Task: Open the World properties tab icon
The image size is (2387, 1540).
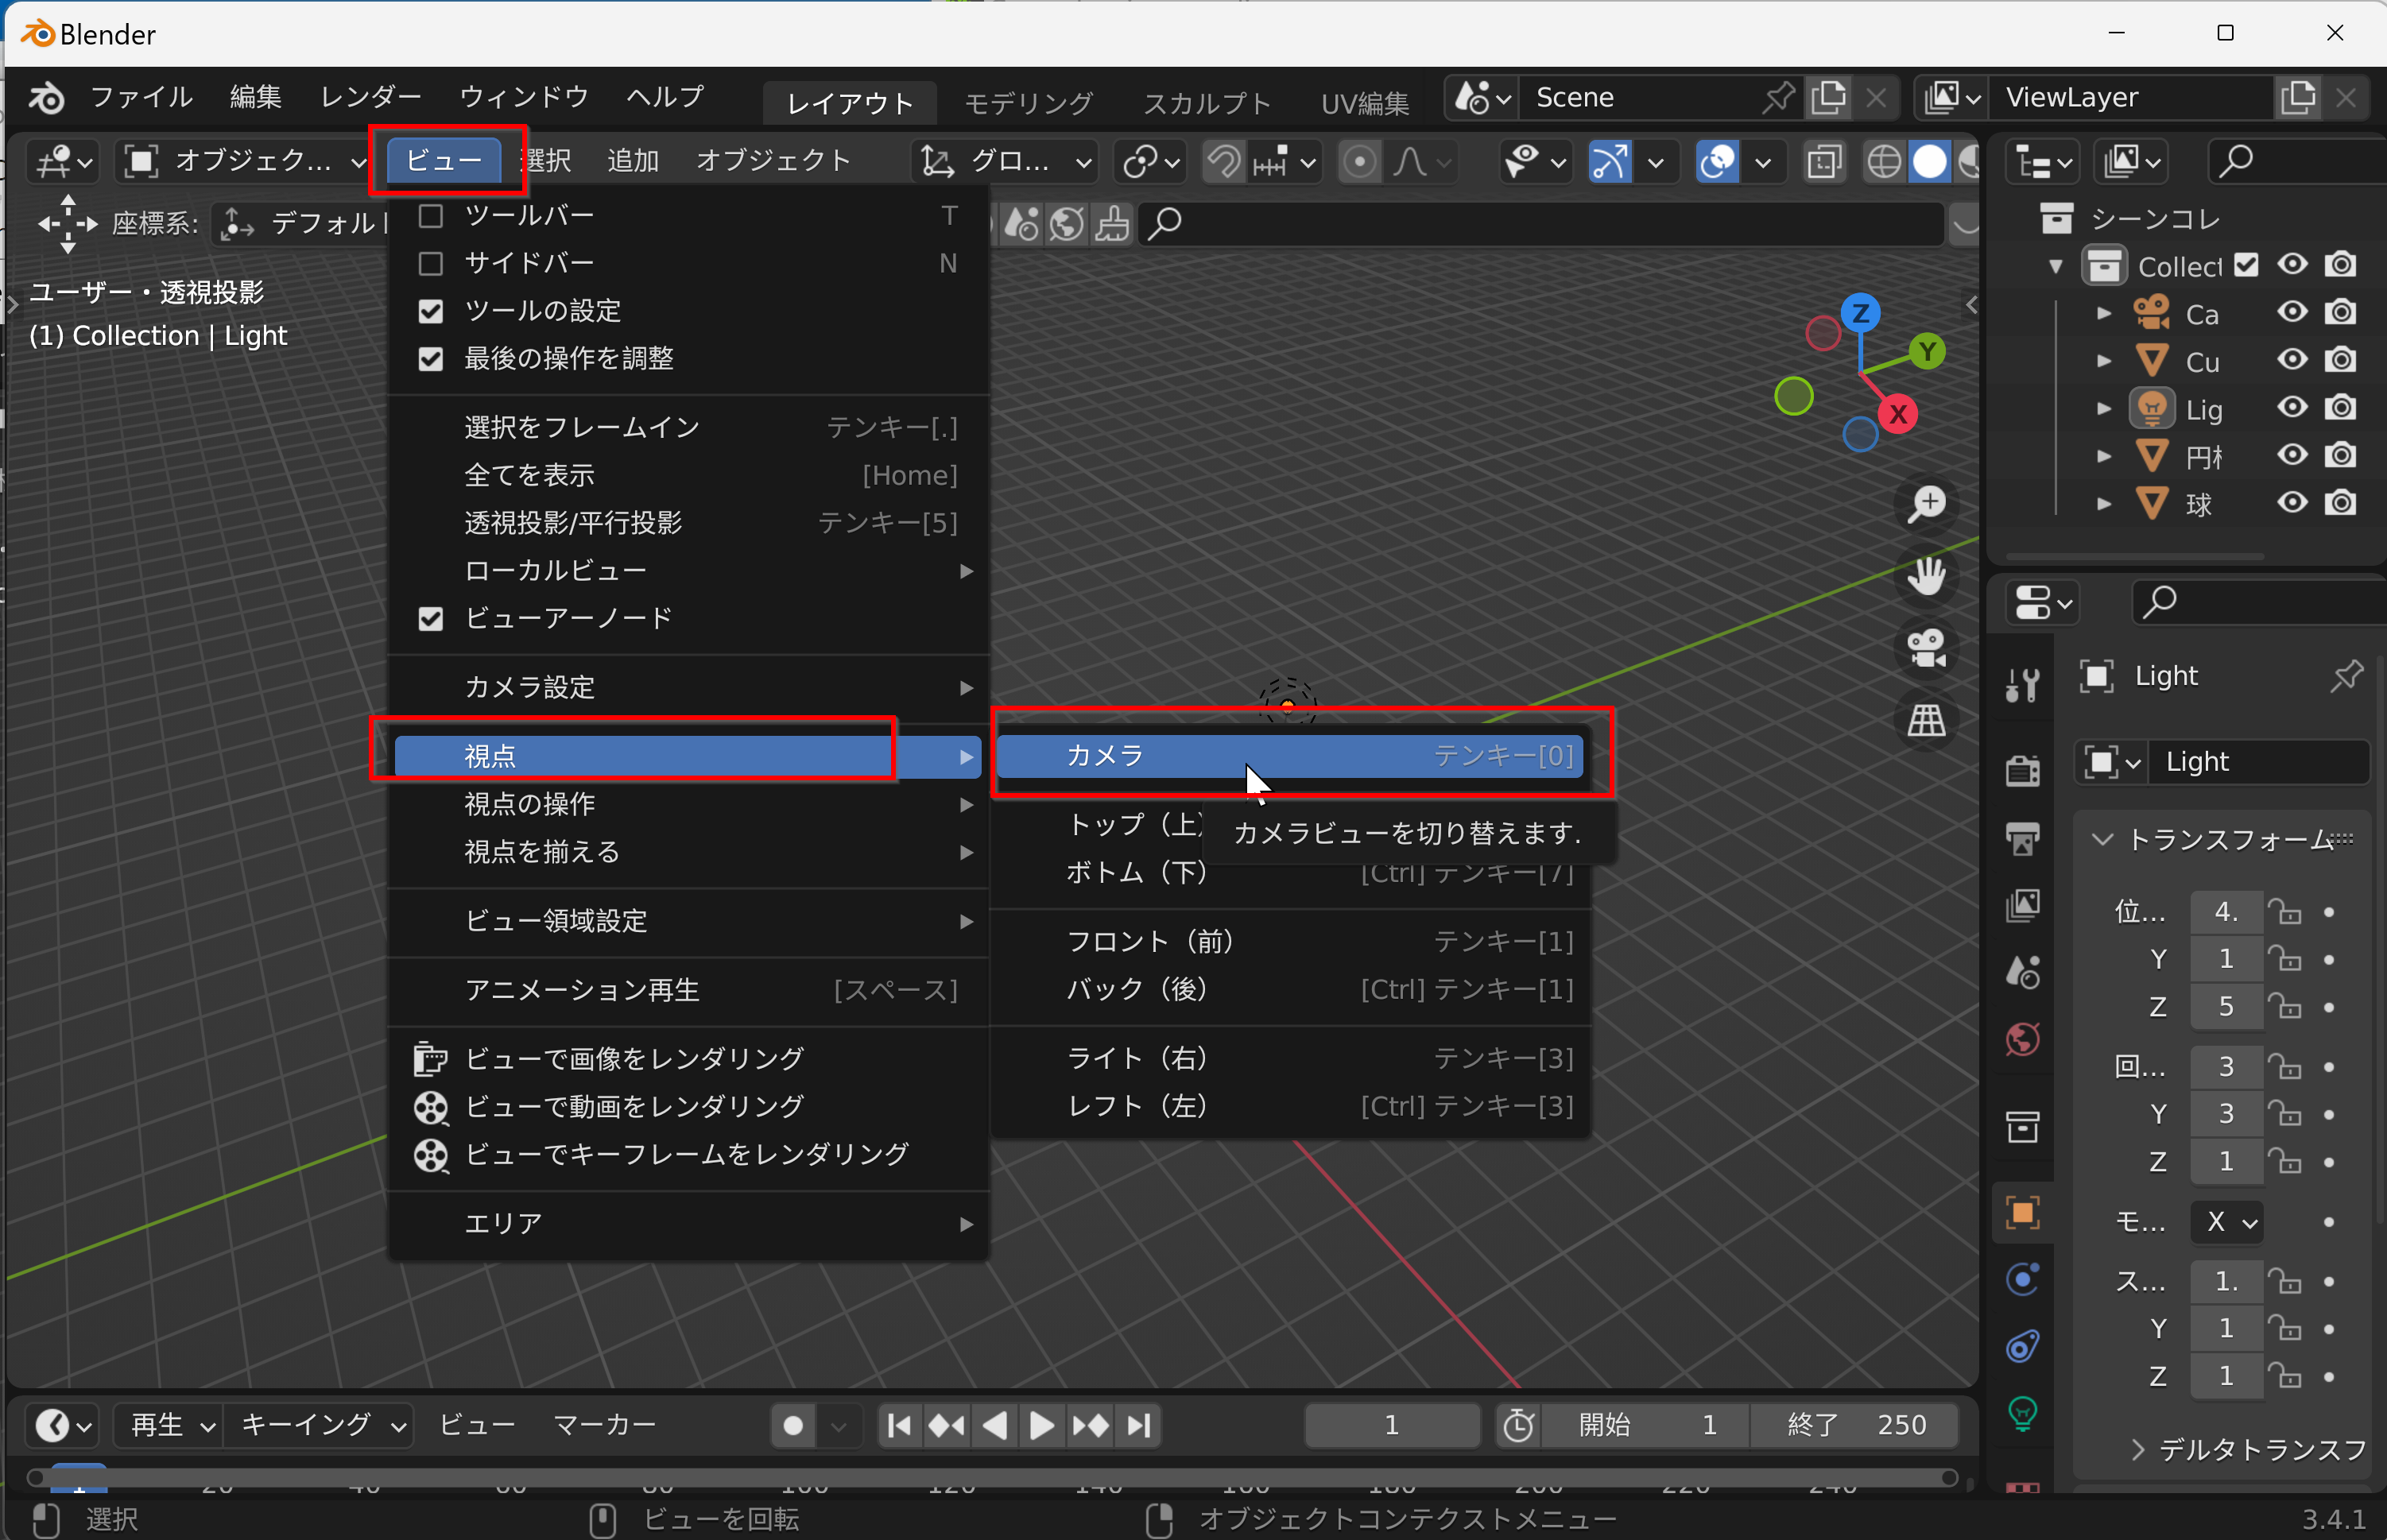Action: (2022, 1039)
